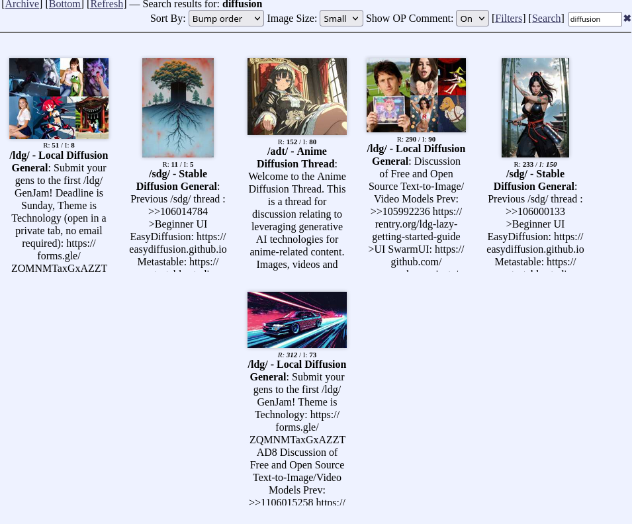Open the Anime Diffusion Thread thumbnail
The width and height of the screenshot is (632, 524).
(297, 97)
